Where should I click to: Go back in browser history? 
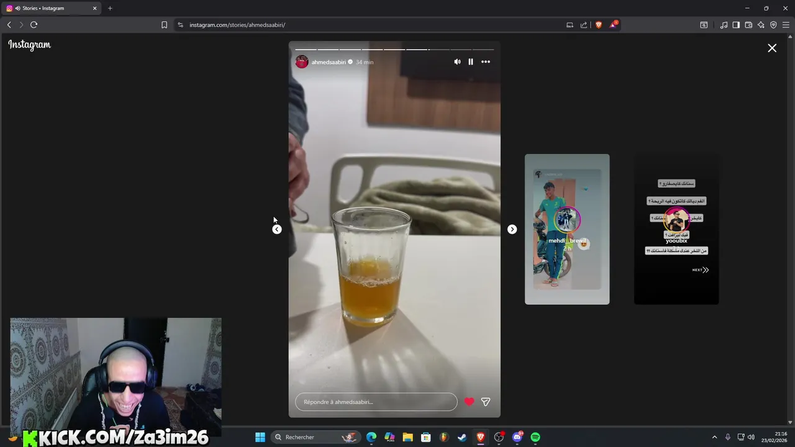(x=9, y=25)
